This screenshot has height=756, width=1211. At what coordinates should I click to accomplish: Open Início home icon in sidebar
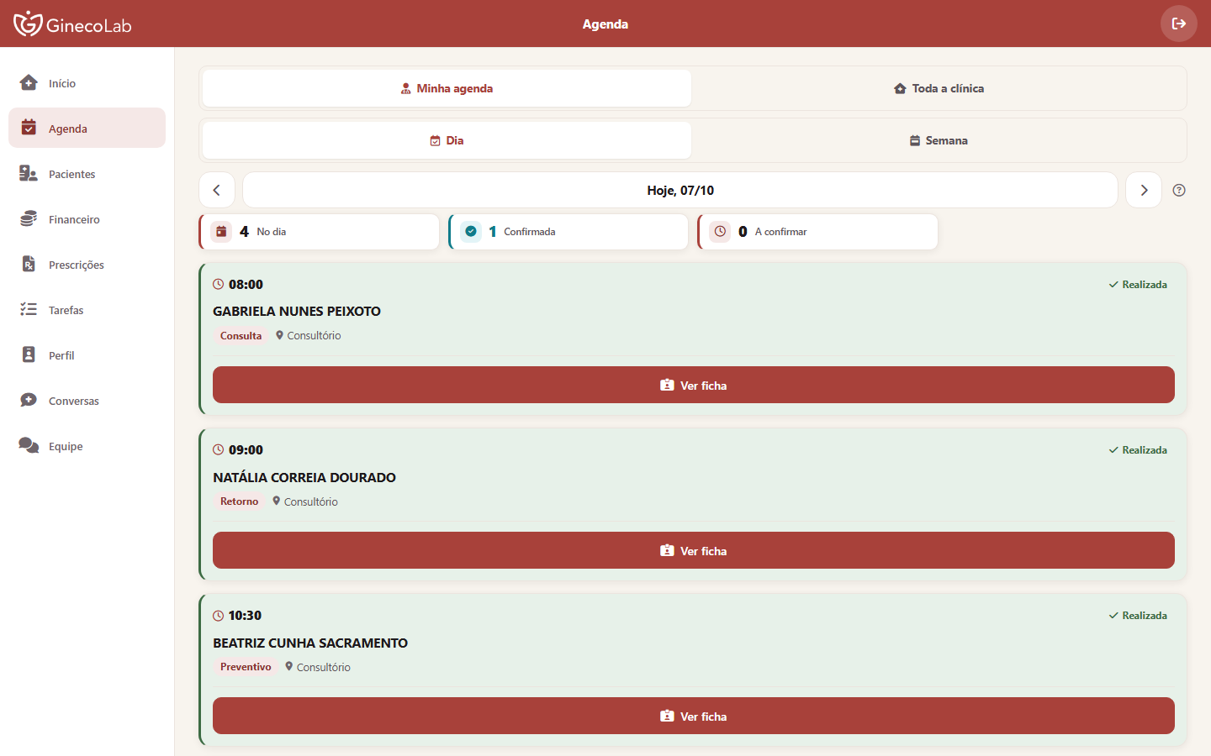[x=29, y=82]
